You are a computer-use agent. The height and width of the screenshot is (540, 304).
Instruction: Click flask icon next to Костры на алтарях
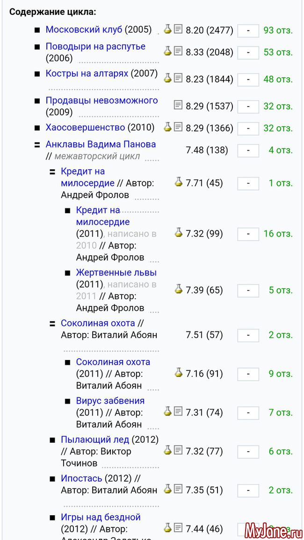coord(167,78)
